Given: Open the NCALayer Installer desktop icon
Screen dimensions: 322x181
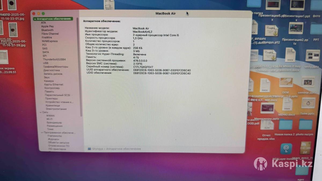Looking at the screenshot, I should (x=286, y=149).
